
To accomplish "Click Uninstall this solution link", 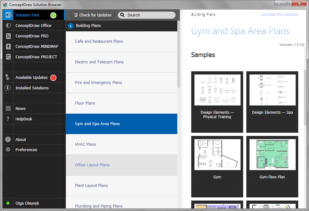I will (x=280, y=14).
